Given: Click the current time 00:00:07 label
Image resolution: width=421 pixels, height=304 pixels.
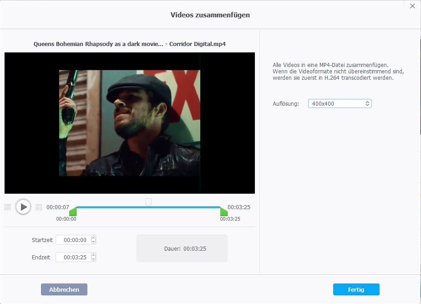Looking at the screenshot, I should [x=58, y=207].
